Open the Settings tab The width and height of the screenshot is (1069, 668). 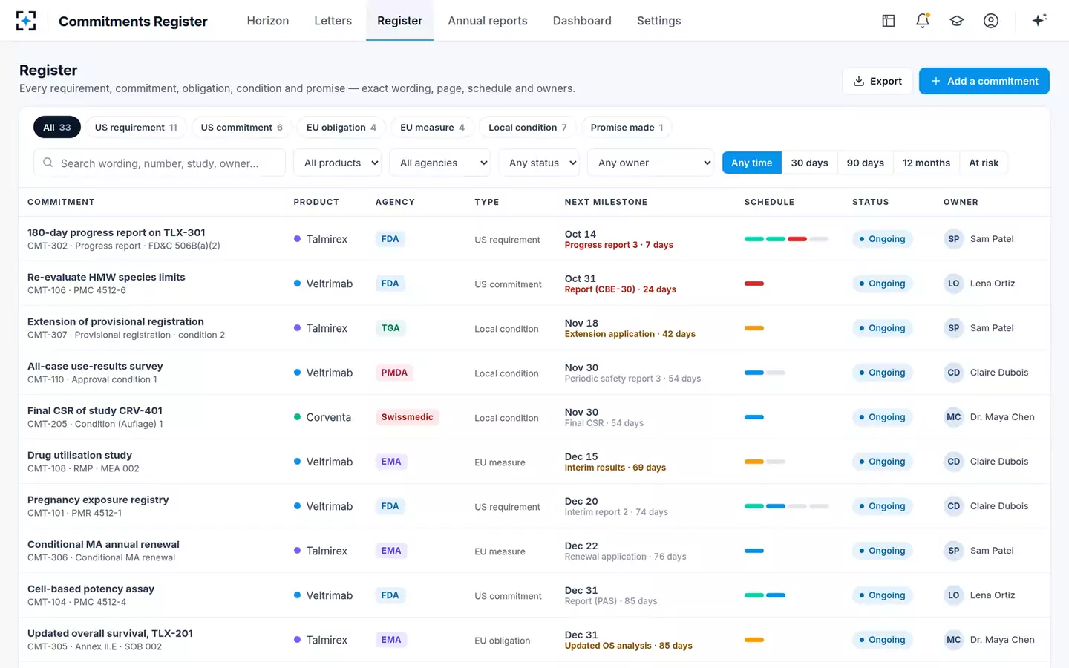coord(659,21)
